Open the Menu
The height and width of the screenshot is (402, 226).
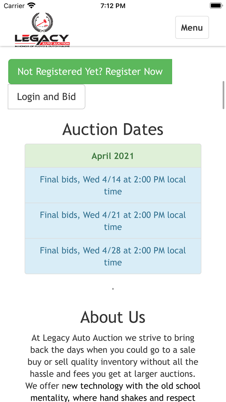click(192, 27)
